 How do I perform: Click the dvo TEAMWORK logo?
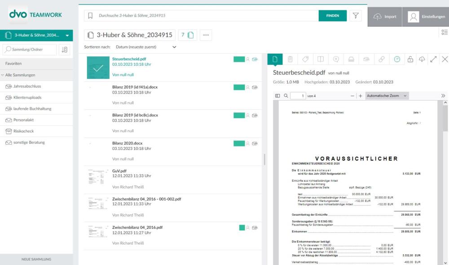click(x=35, y=15)
